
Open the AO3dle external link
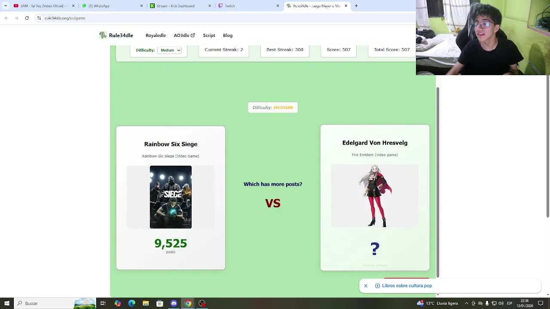184,35
